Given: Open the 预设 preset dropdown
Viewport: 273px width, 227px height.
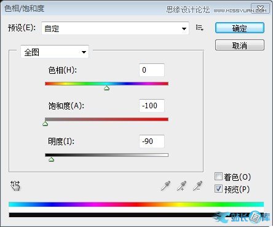Looking at the screenshot, I should pyautogui.click(x=115, y=28).
